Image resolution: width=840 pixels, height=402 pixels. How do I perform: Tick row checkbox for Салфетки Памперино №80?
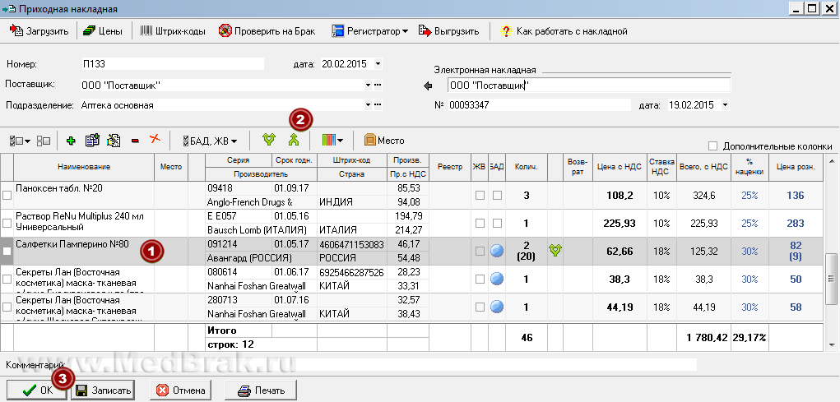[7, 251]
